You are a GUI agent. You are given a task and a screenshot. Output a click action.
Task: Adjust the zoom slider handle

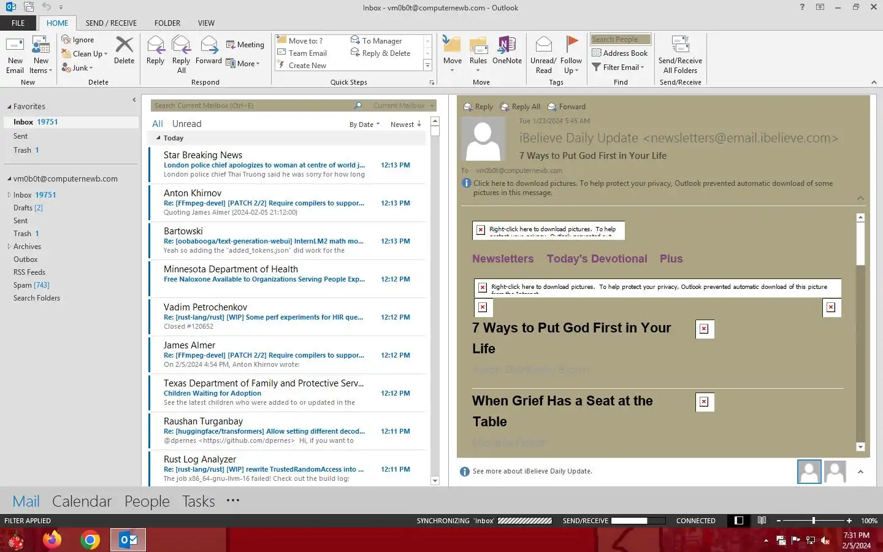(x=814, y=521)
